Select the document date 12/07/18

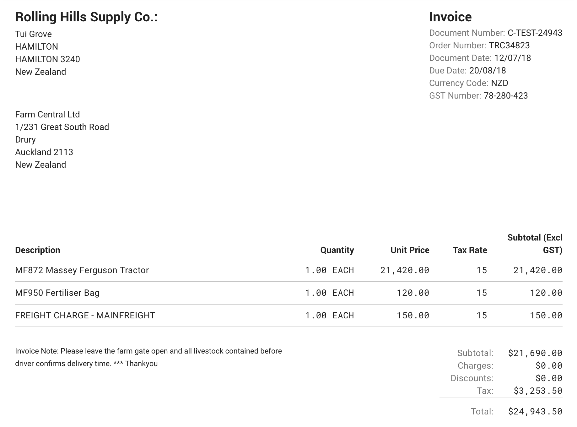(x=512, y=58)
